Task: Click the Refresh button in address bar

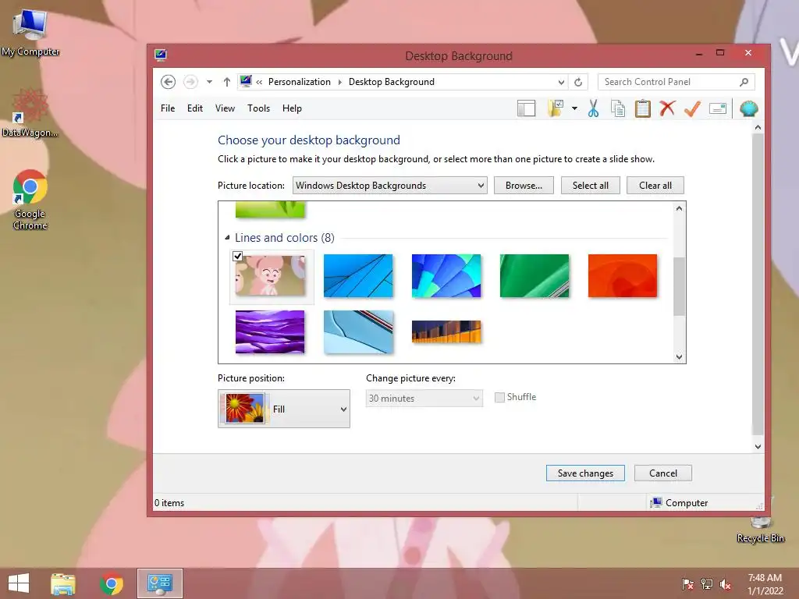Action: (578, 82)
